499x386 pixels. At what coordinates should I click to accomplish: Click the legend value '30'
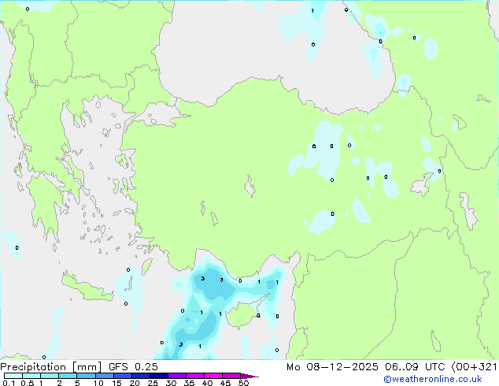[x=171, y=383]
